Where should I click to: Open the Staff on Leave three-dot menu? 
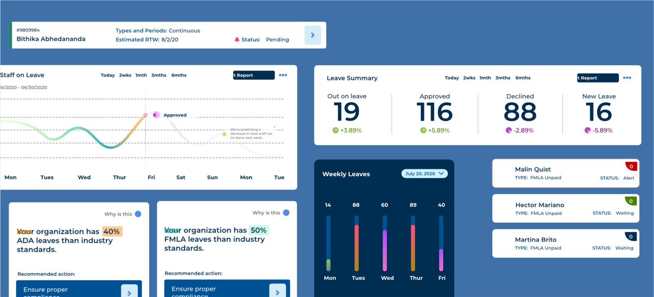click(x=283, y=75)
